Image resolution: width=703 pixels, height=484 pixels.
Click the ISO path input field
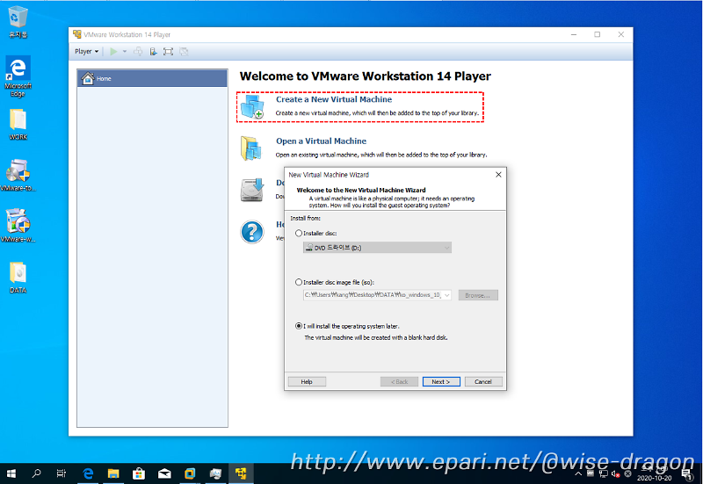coord(373,295)
